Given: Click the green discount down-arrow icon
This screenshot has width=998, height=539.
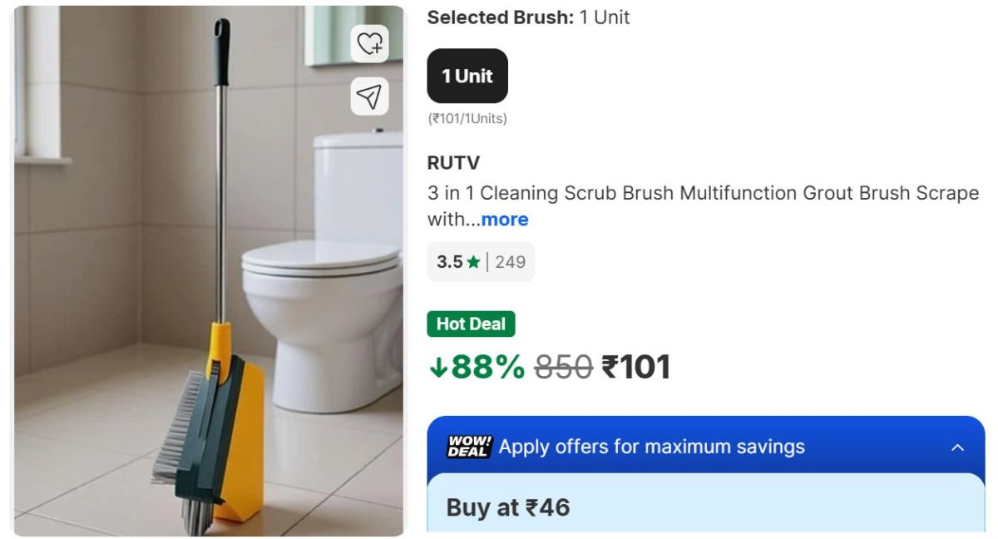Looking at the screenshot, I should [x=438, y=368].
